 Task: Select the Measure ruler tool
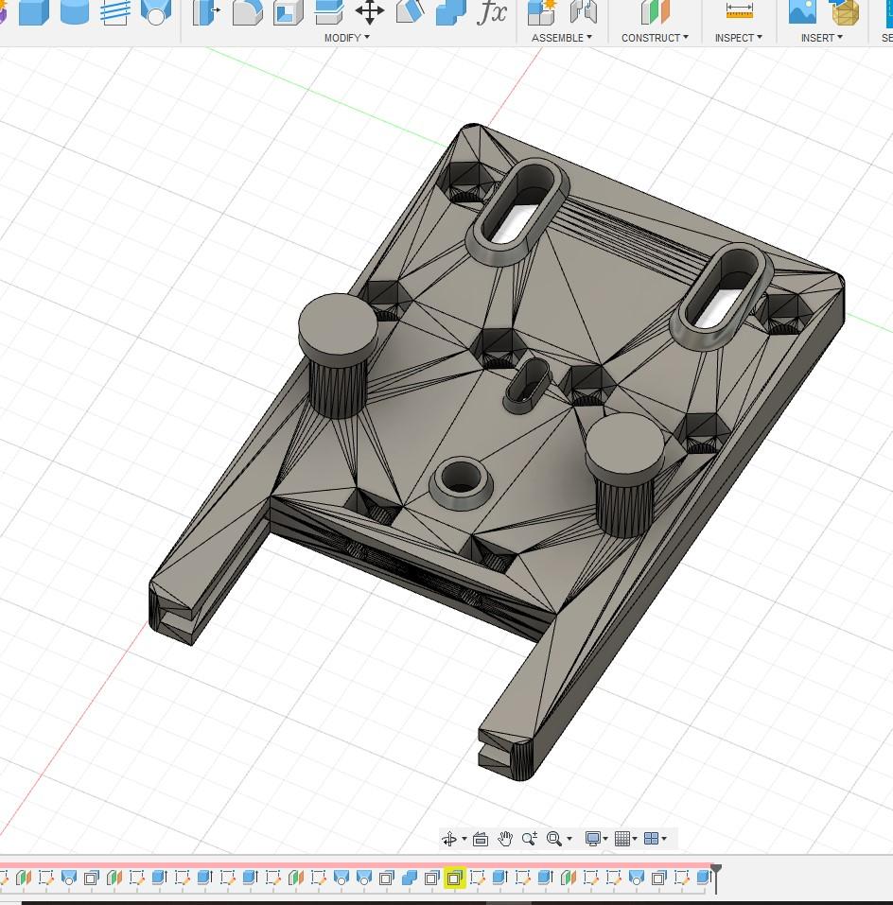click(x=739, y=11)
